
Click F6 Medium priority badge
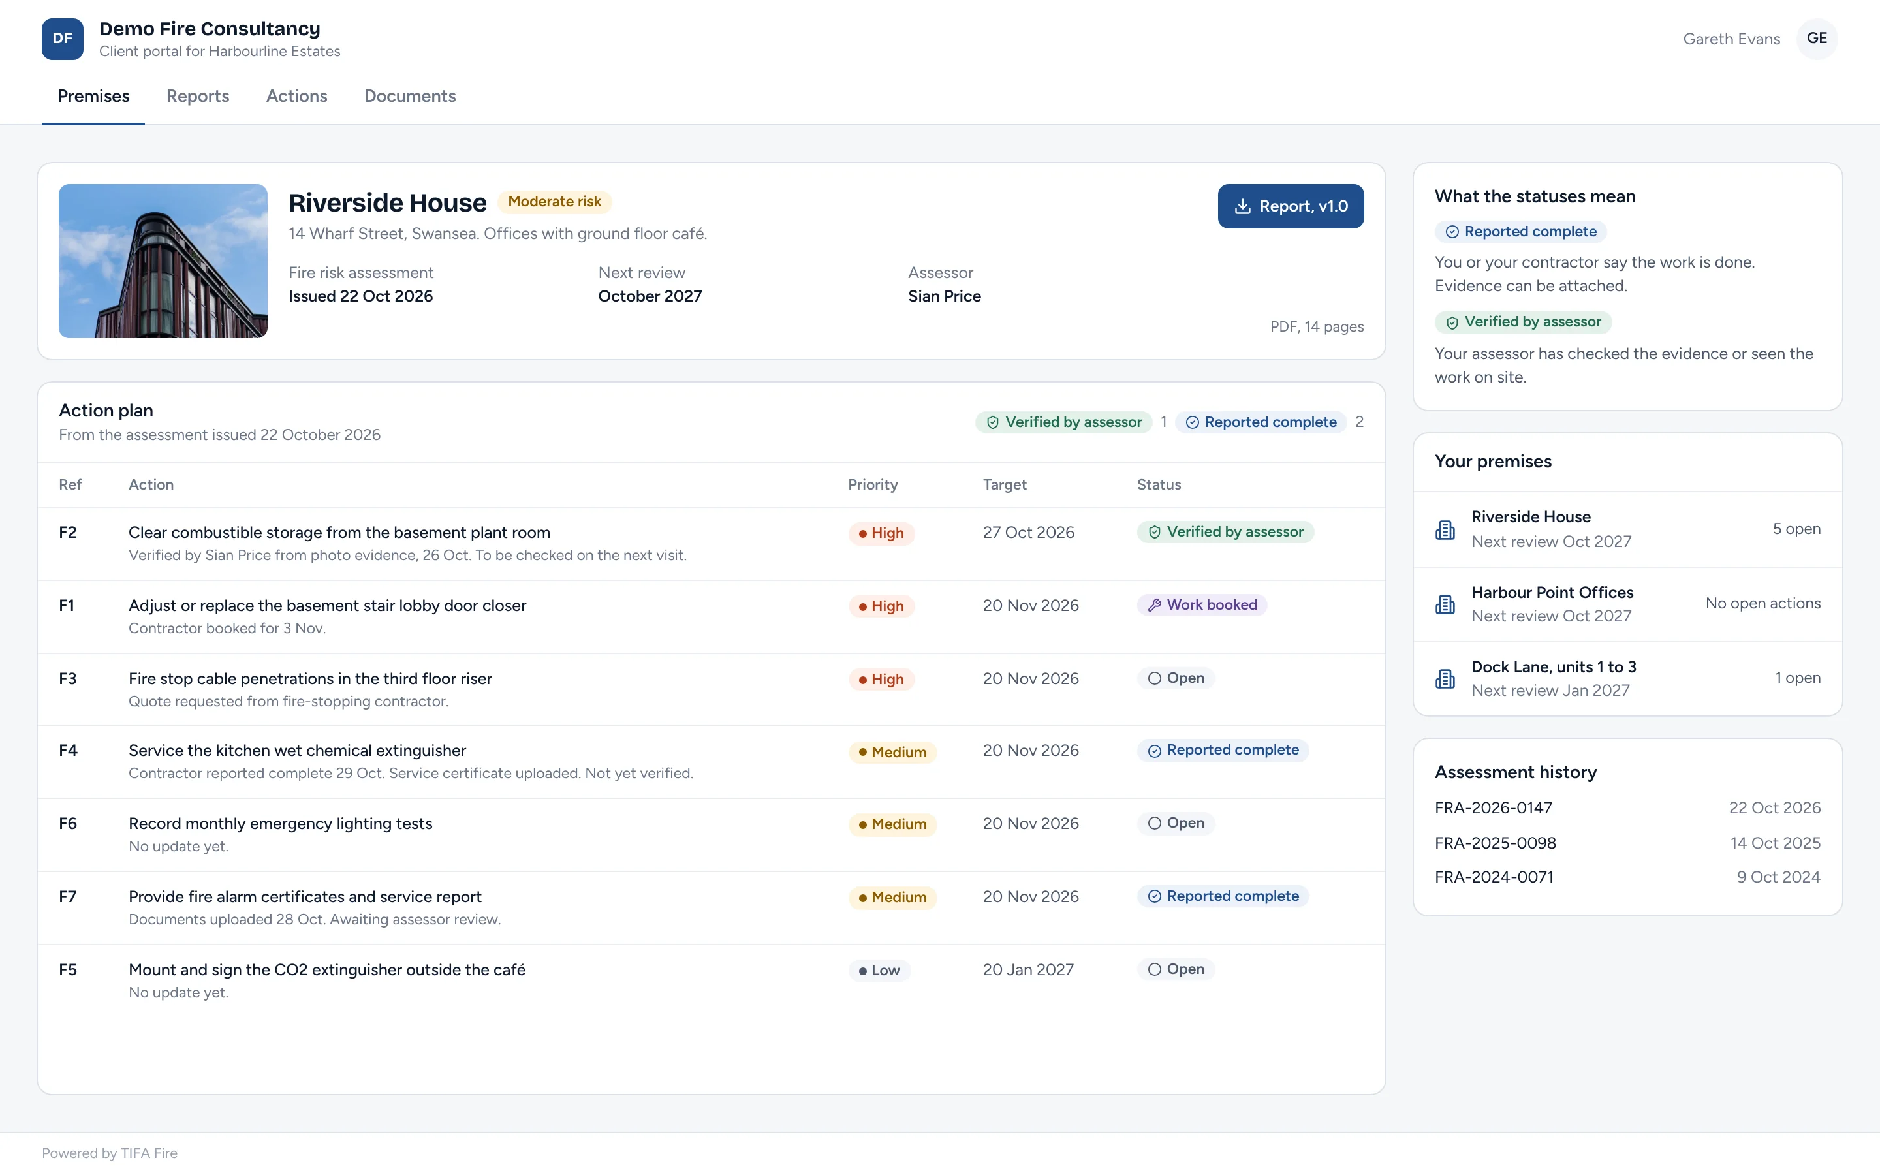(x=892, y=824)
